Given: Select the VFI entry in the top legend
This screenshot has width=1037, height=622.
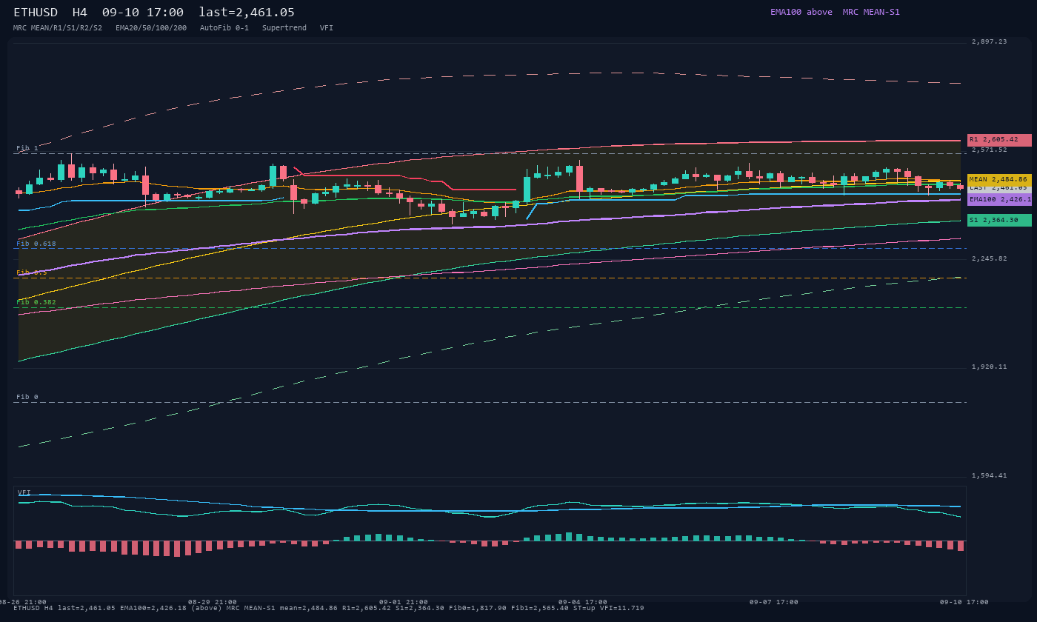Looking at the screenshot, I should 327,28.
